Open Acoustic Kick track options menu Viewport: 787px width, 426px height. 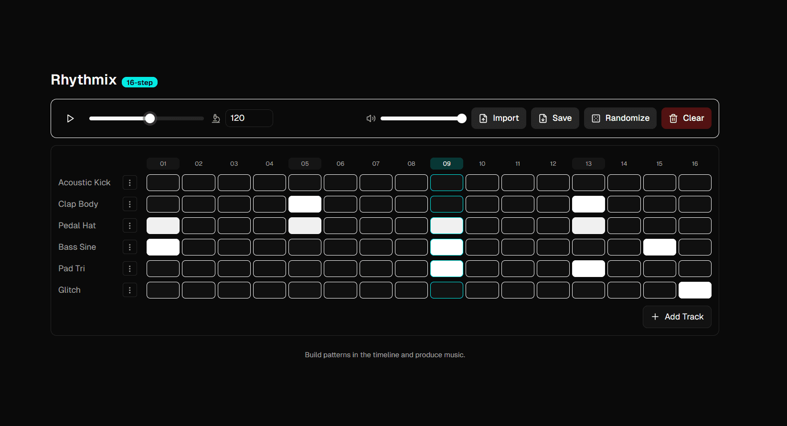point(130,182)
